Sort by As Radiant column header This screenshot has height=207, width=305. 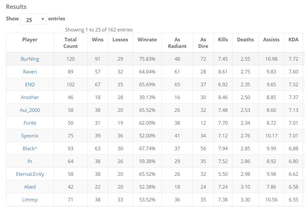pyautogui.click(x=177, y=43)
